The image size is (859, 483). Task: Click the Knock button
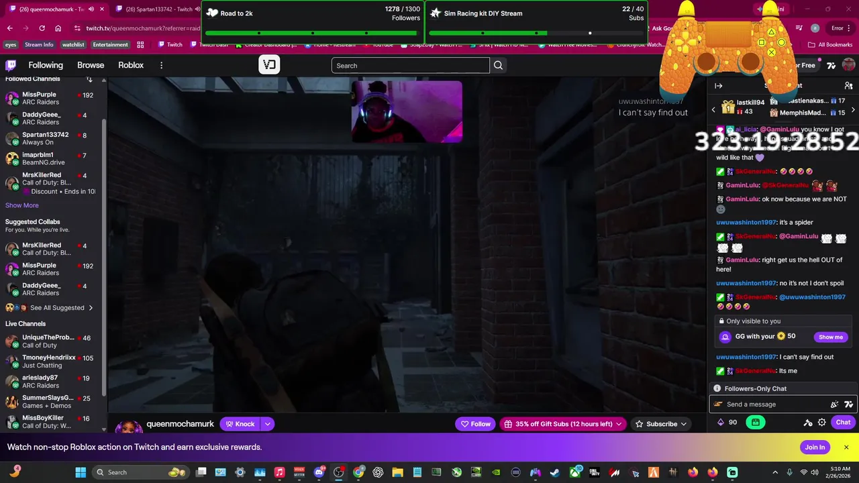click(240, 424)
